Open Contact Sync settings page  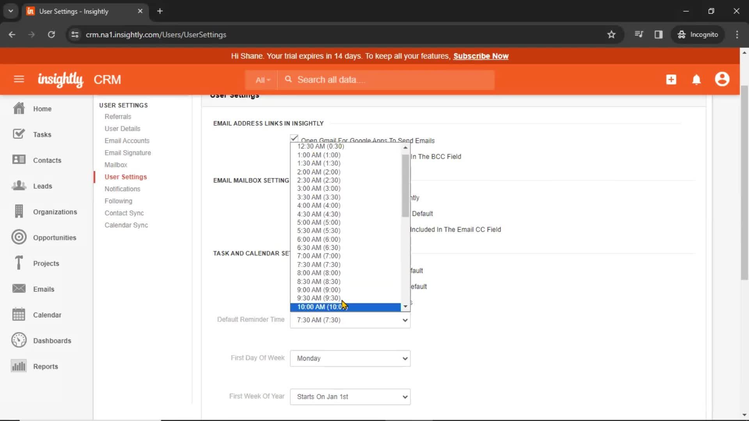point(124,213)
